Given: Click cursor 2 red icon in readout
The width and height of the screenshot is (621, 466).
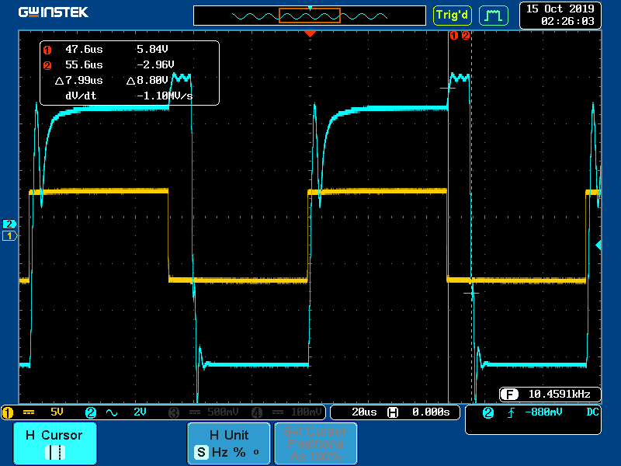Looking at the screenshot, I should pyautogui.click(x=47, y=66).
